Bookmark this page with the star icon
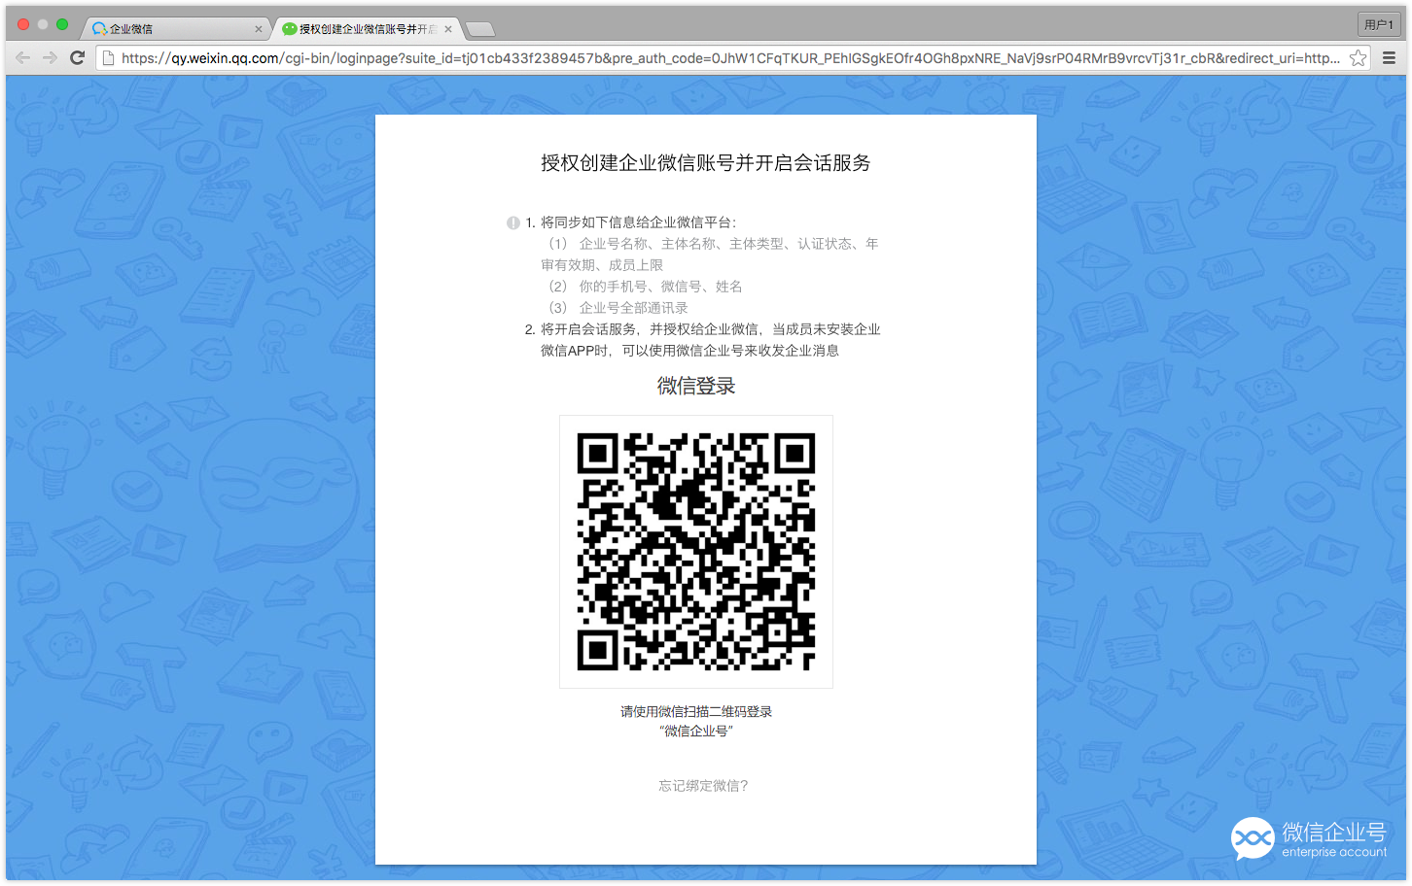This screenshot has width=1412, height=886. [1359, 58]
